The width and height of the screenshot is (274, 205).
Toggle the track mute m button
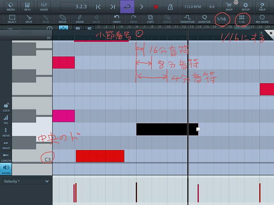[78, 28]
